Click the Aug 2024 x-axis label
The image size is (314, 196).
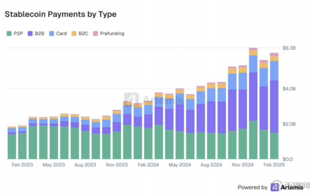tap(211, 165)
